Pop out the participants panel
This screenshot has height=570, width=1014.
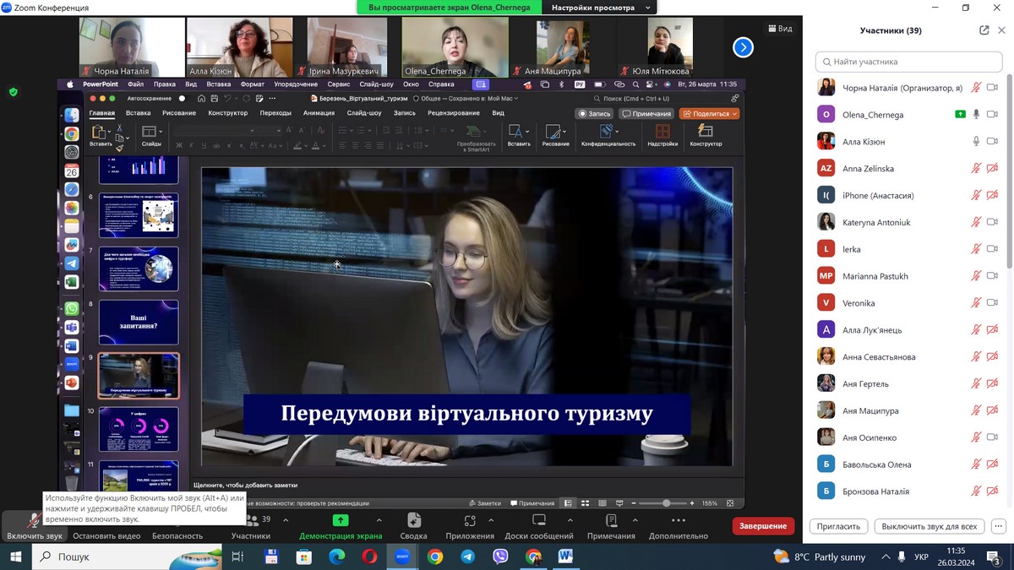[x=984, y=30]
